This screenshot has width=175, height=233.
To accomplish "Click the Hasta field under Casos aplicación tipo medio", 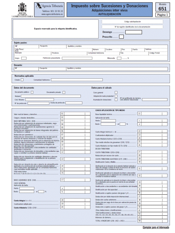I will pyautogui.click(x=108, y=121).
